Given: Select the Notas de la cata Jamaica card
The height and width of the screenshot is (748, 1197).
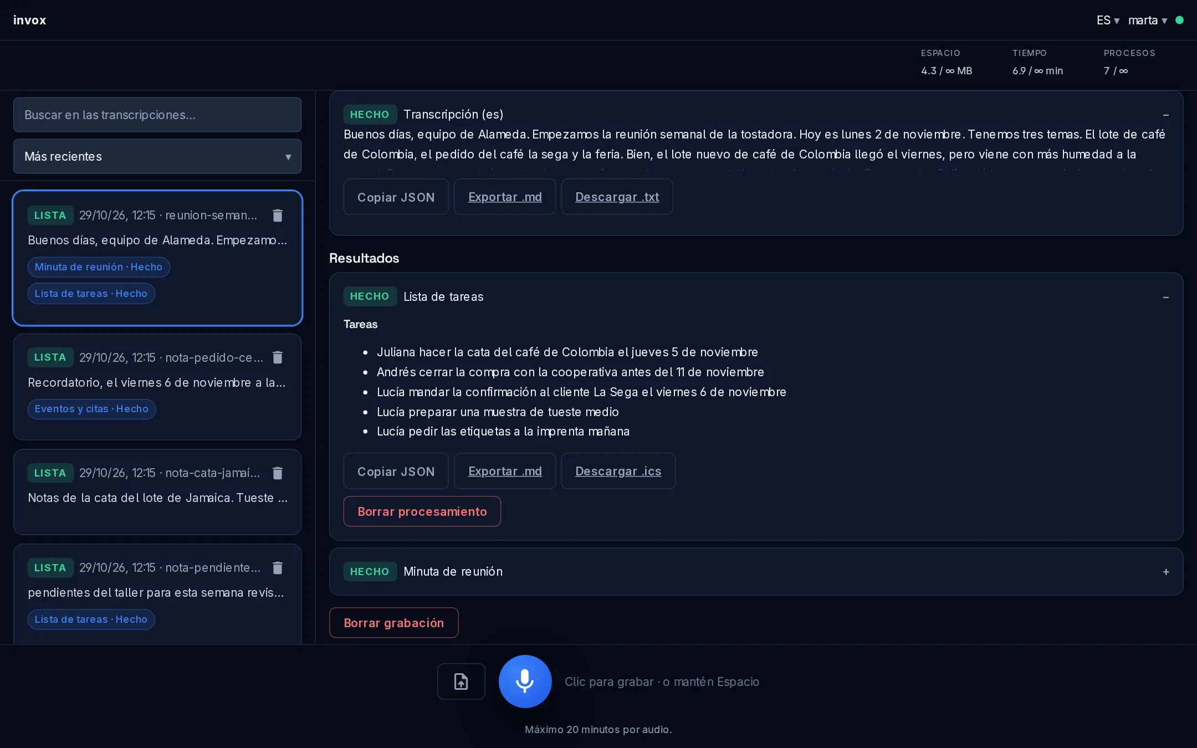Looking at the screenshot, I should coord(157,492).
